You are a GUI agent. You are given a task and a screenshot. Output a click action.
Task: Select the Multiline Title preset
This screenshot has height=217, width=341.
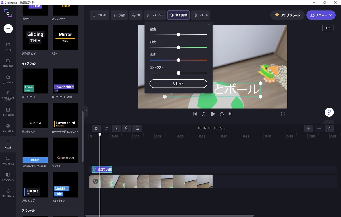(65, 185)
